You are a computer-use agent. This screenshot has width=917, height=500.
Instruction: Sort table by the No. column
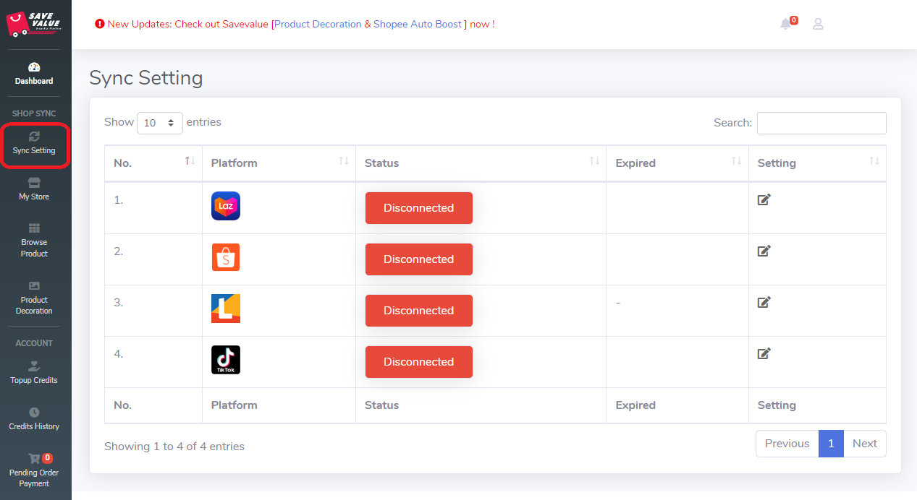(x=153, y=163)
